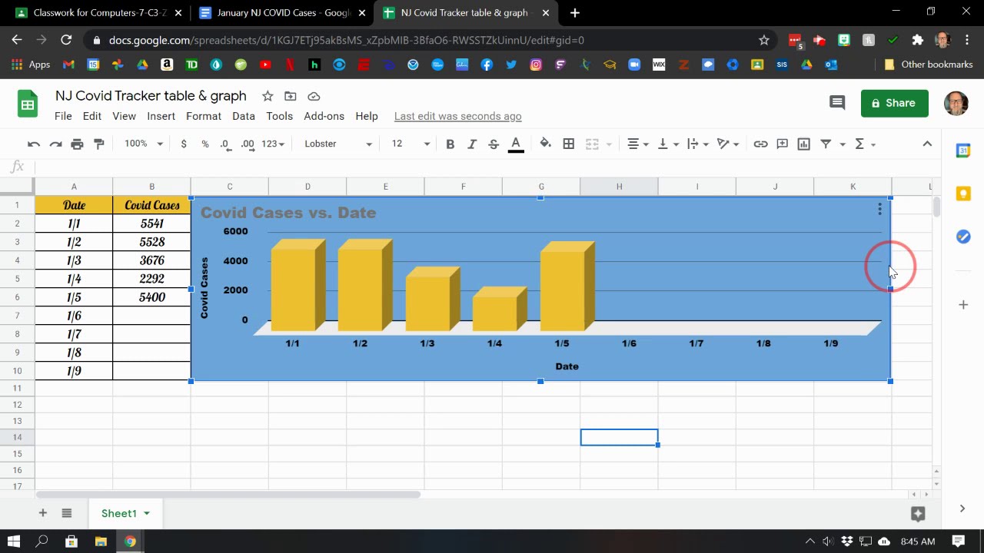Click the Share button
This screenshot has height=553, width=984.
[895, 103]
